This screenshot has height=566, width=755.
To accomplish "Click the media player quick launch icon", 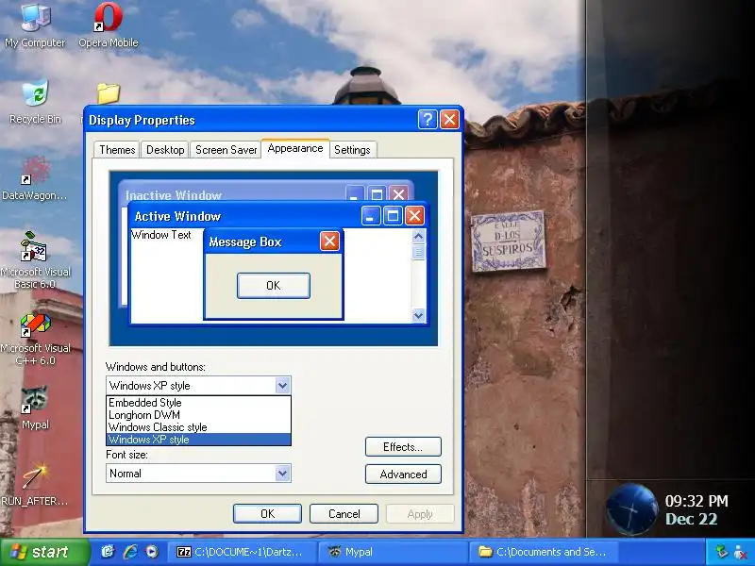I will point(152,552).
